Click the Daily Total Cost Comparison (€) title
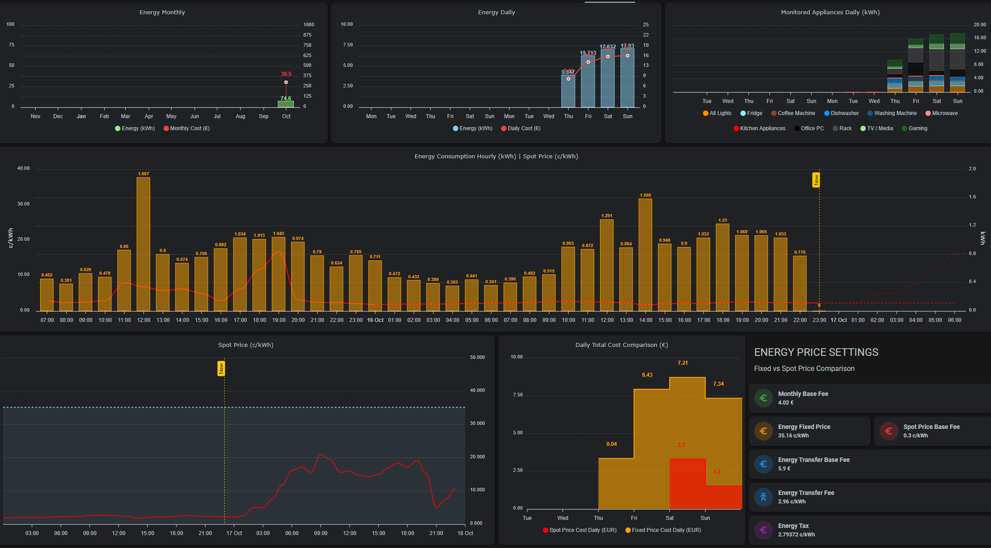 pyautogui.click(x=621, y=345)
